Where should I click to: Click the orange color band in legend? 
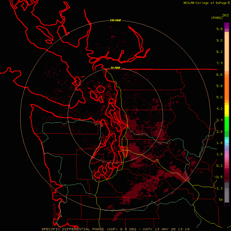pos(227,88)
